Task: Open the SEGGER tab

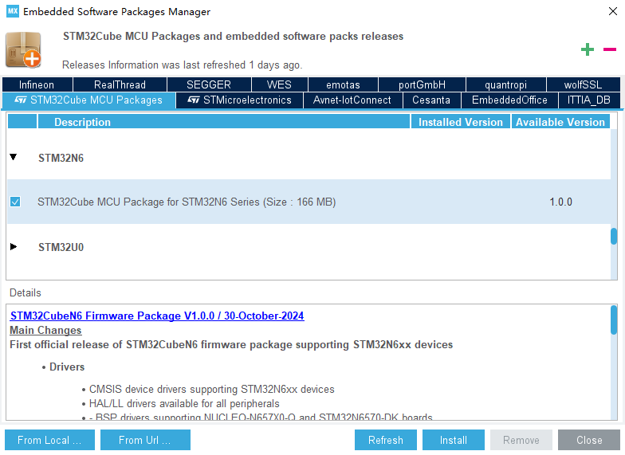Action: point(209,84)
